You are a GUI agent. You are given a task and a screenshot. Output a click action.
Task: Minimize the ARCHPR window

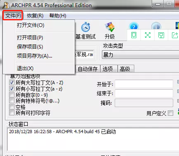(x=158, y=4)
